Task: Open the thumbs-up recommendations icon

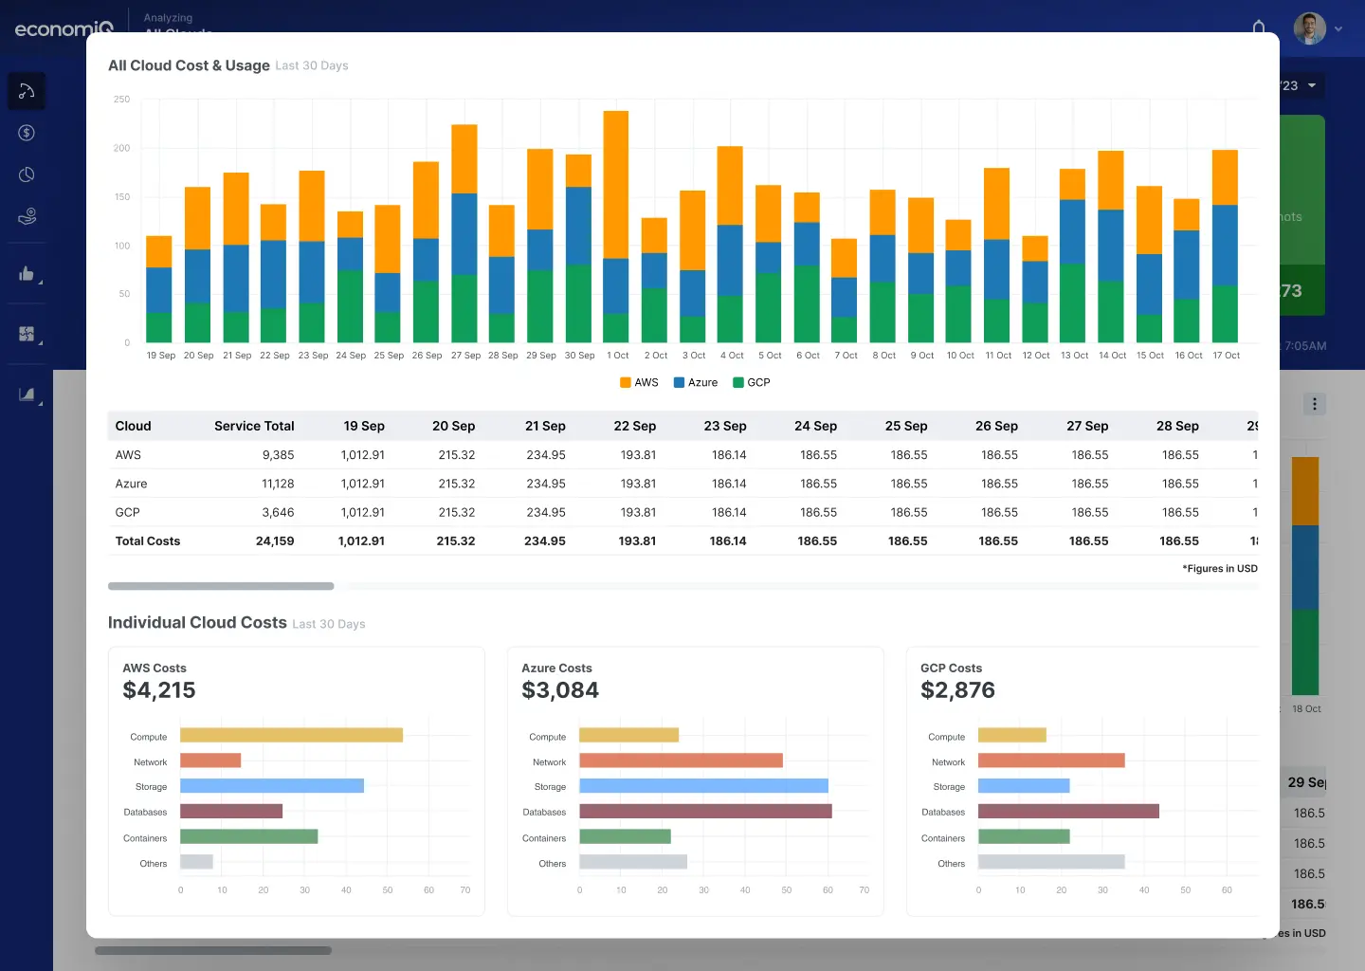Action: (27, 274)
